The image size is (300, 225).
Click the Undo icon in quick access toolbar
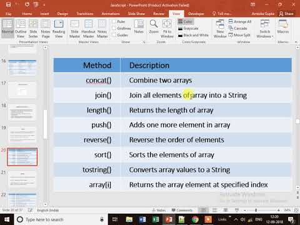click(x=17, y=4)
